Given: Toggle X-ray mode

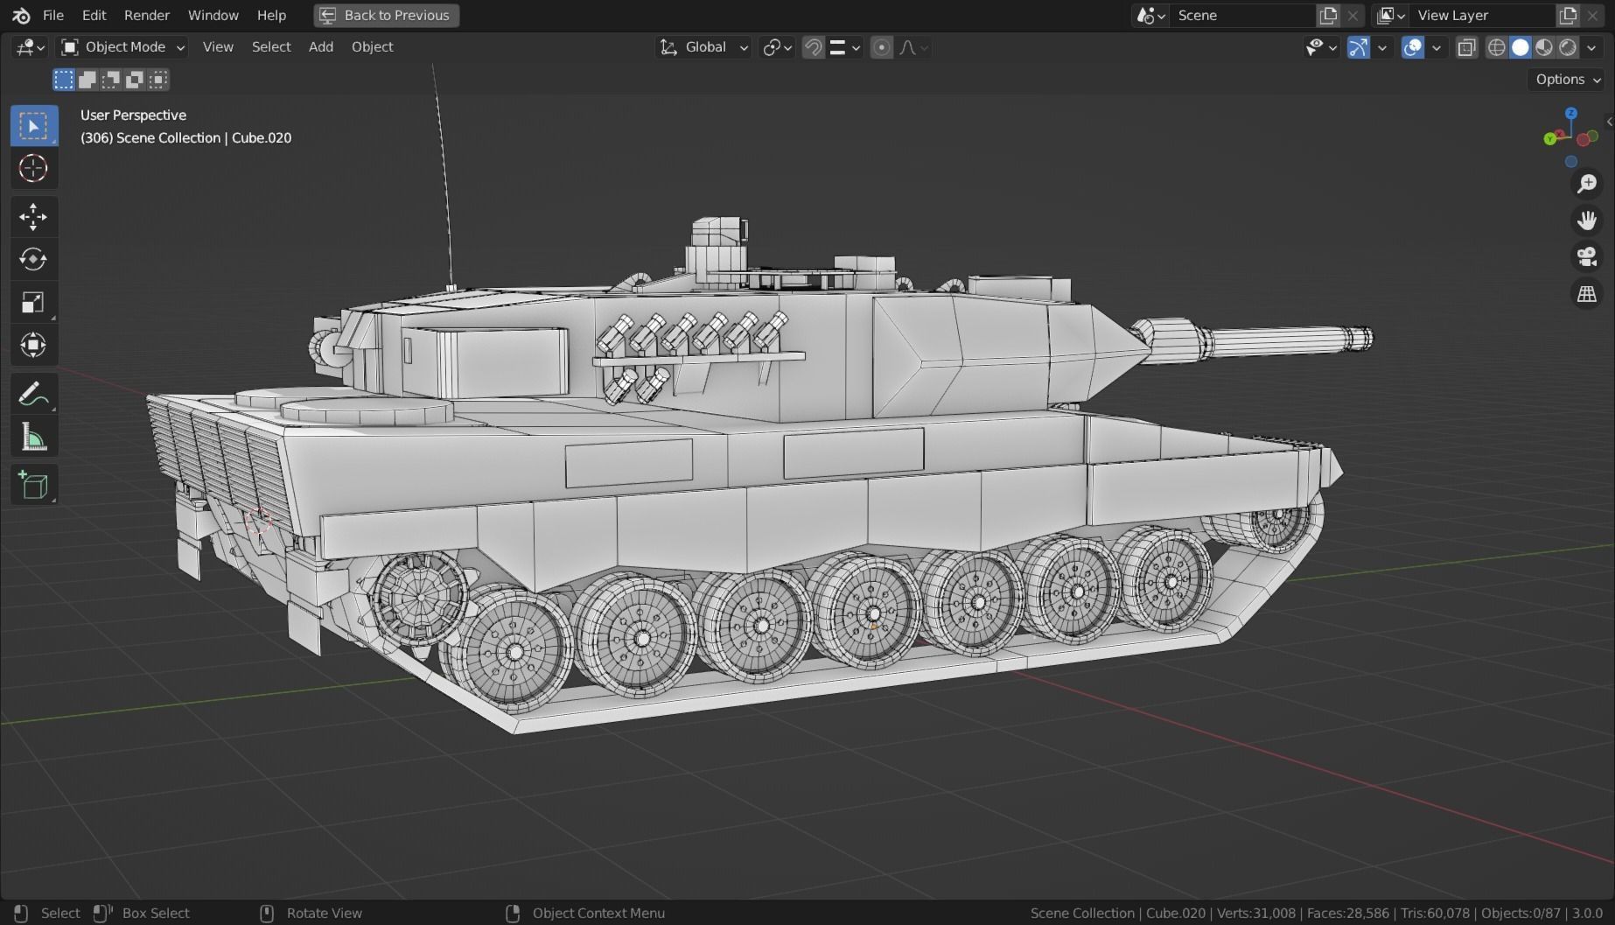Looking at the screenshot, I should pyautogui.click(x=1467, y=47).
